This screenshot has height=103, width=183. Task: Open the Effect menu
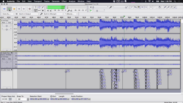click(64, 1)
